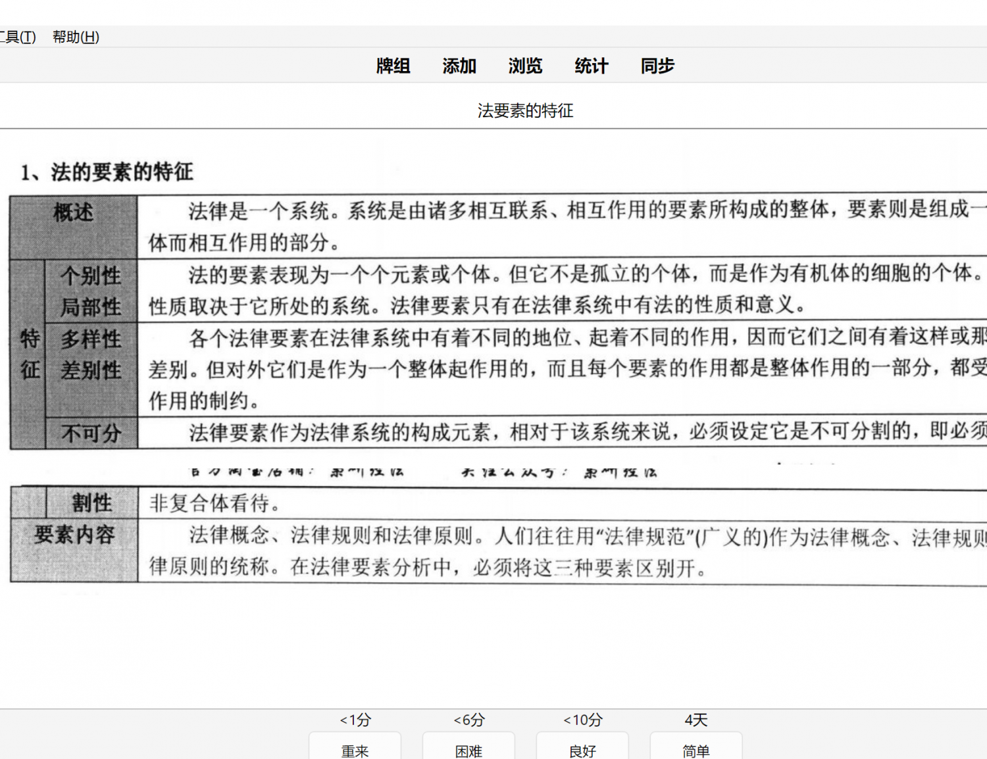Click the line starting 法律是一个系统
The image size is (987, 759).
click(587, 210)
